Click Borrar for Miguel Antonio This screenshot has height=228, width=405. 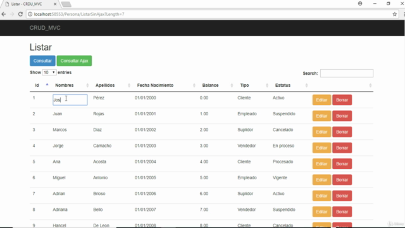point(342,180)
